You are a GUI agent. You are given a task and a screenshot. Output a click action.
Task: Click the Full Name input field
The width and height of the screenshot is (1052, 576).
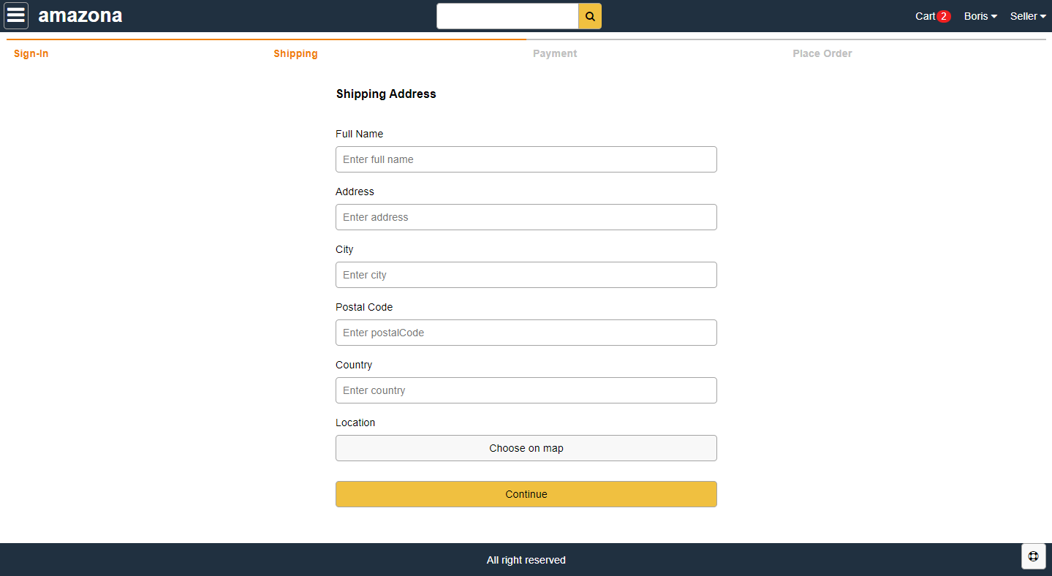click(526, 159)
